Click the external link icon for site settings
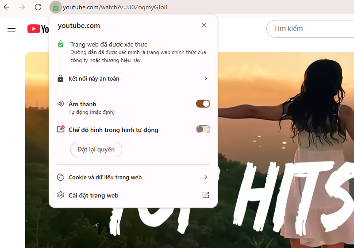Image resolution: width=354 pixels, height=248 pixels. [205, 195]
